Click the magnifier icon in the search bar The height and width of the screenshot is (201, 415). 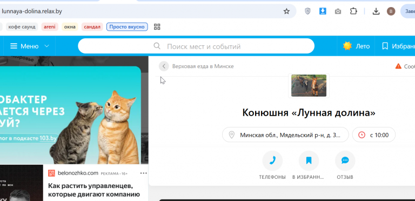[x=157, y=46]
